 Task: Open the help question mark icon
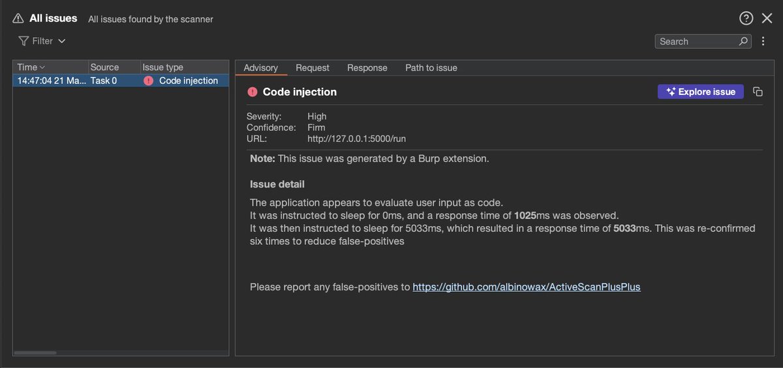[x=746, y=18]
